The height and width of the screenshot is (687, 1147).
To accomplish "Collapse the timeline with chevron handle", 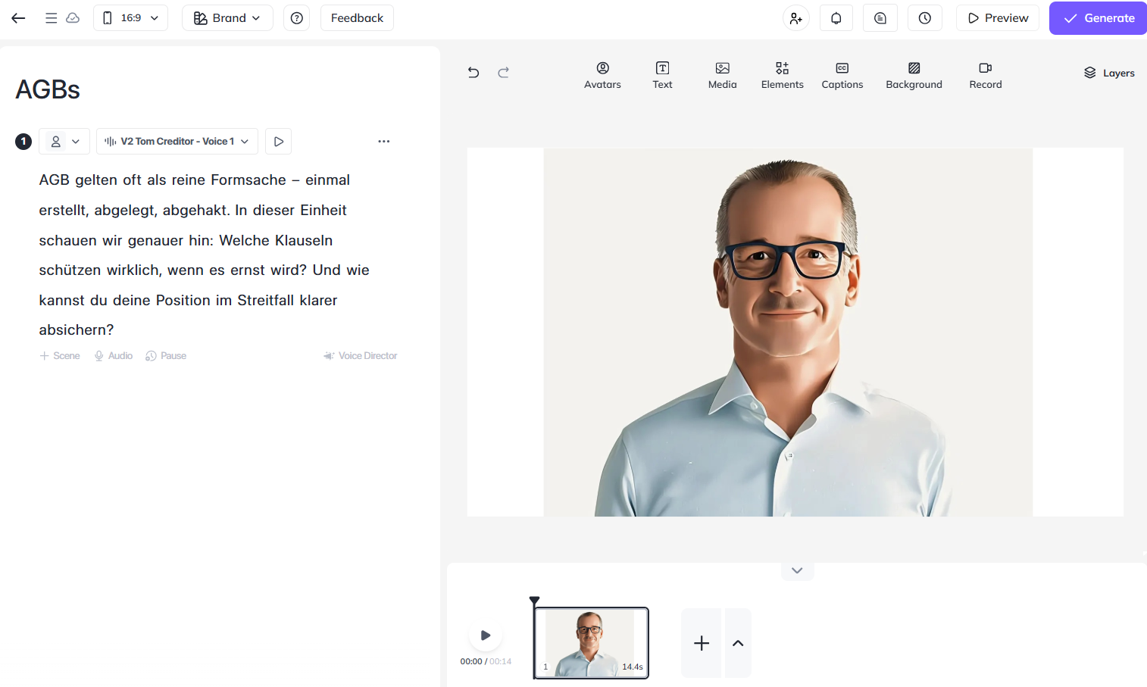I will [x=797, y=570].
